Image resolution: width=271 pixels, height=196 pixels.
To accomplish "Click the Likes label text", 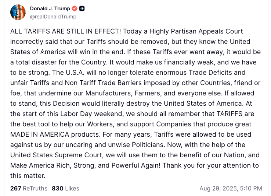I will tap(72, 188).
